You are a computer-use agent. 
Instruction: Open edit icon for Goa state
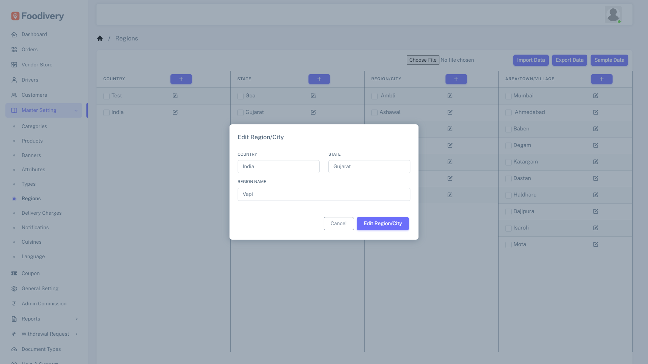(313, 96)
